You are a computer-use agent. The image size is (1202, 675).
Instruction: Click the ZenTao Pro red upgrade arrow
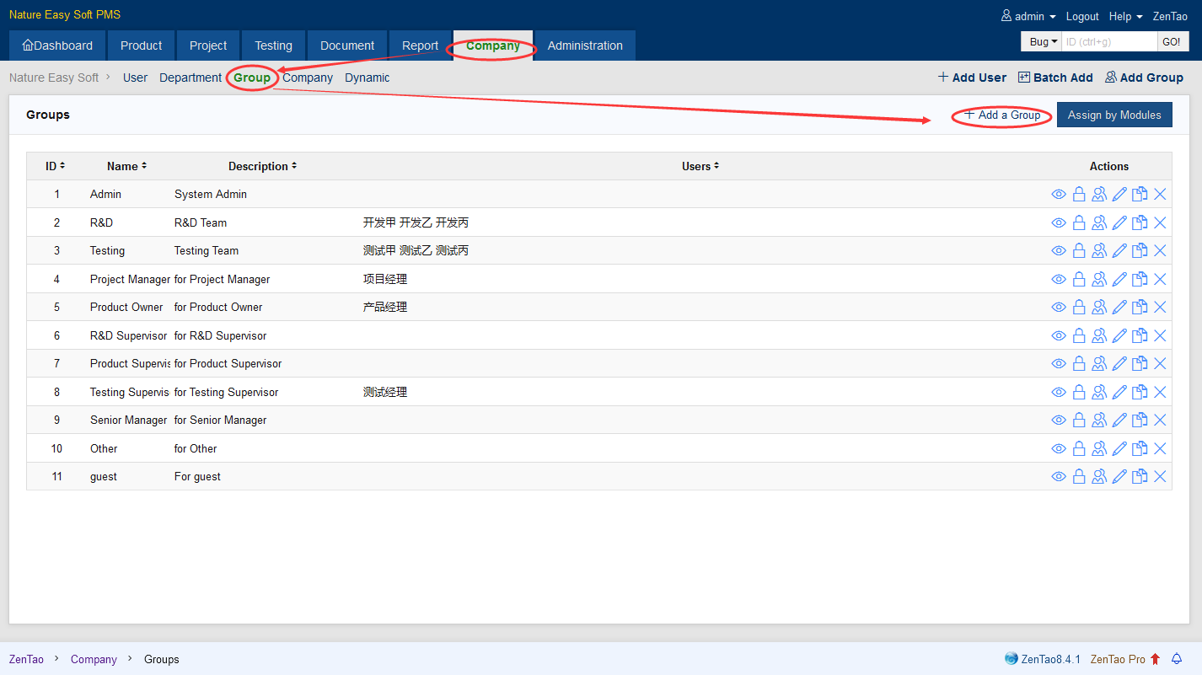point(1155,659)
